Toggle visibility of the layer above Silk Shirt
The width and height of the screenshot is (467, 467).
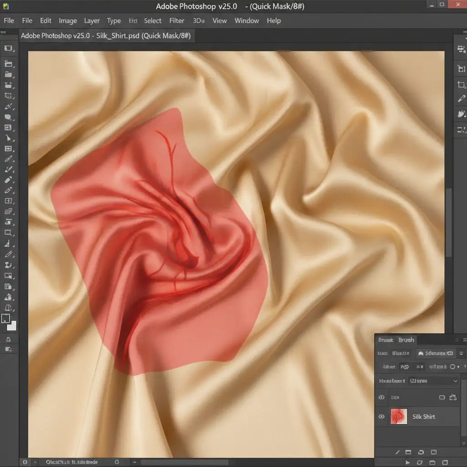point(382,398)
